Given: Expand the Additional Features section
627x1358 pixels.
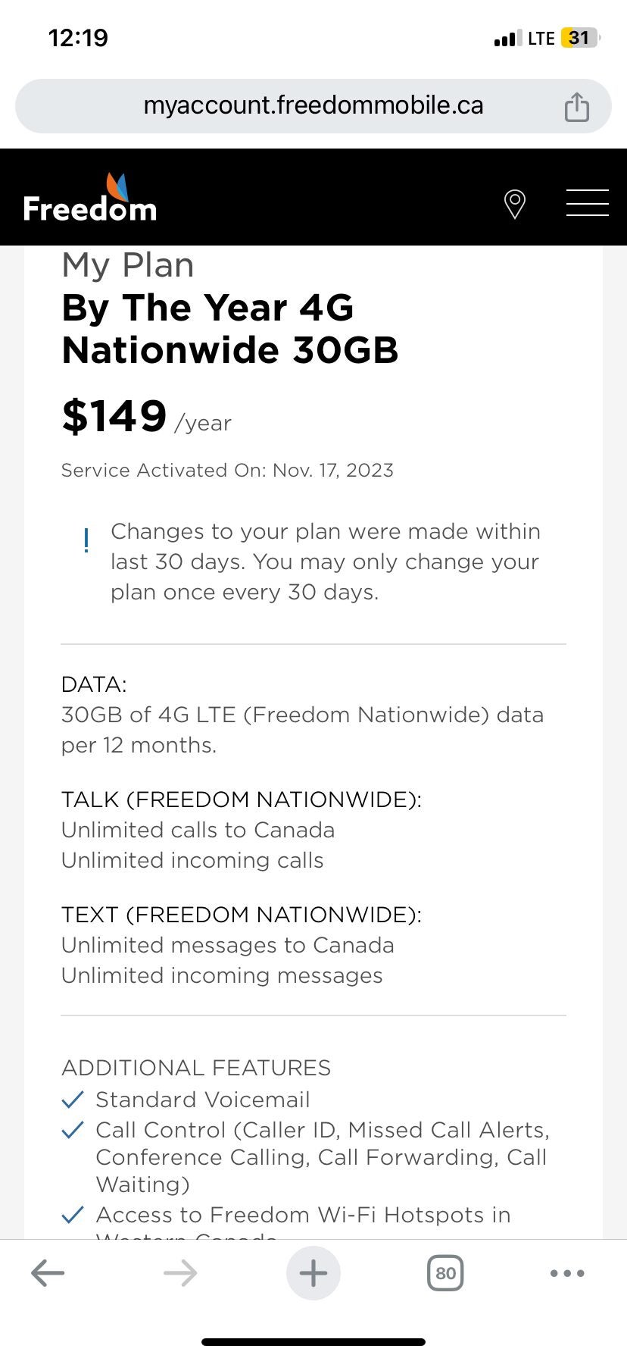Looking at the screenshot, I should click(x=195, y=1067).
